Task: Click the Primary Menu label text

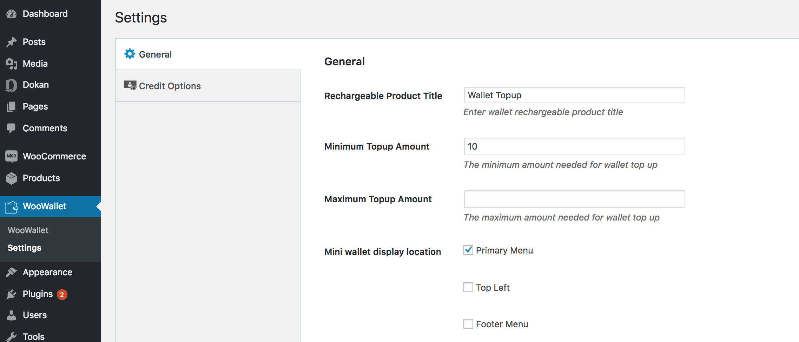Action: (504, 250)
